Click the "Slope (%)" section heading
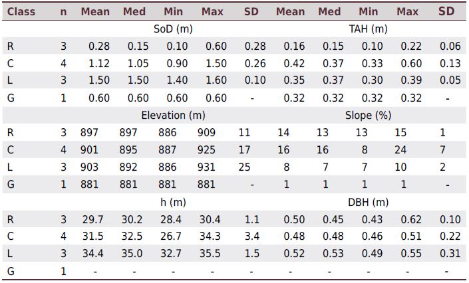Image resolution: width=469 pixels, height=283 pixels. [368, 115]
